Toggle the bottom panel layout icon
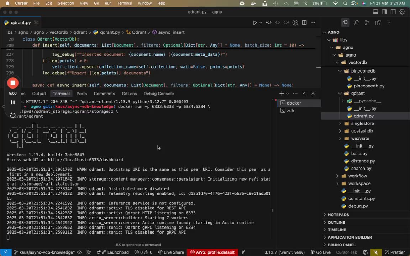Image resolution: width=410 pixels, height=256 pixels. [375, 12]
